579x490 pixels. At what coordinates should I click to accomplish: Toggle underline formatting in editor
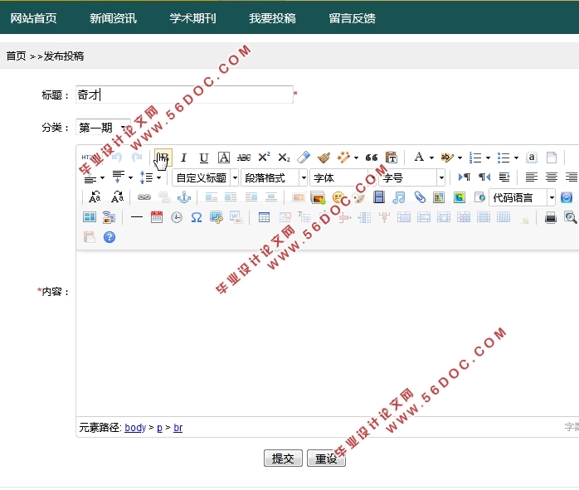pyautogui.click(x=203, y=158)
